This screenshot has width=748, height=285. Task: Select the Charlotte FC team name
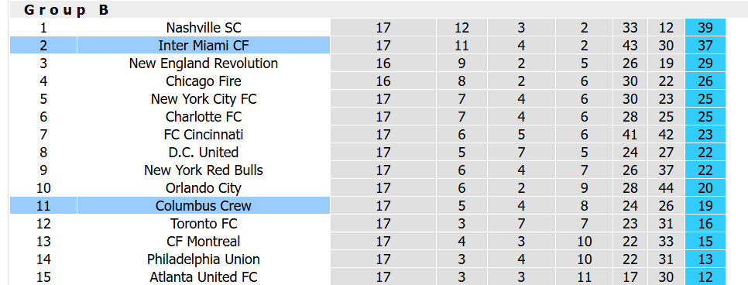pyautogui.click(x=204, y=116)
